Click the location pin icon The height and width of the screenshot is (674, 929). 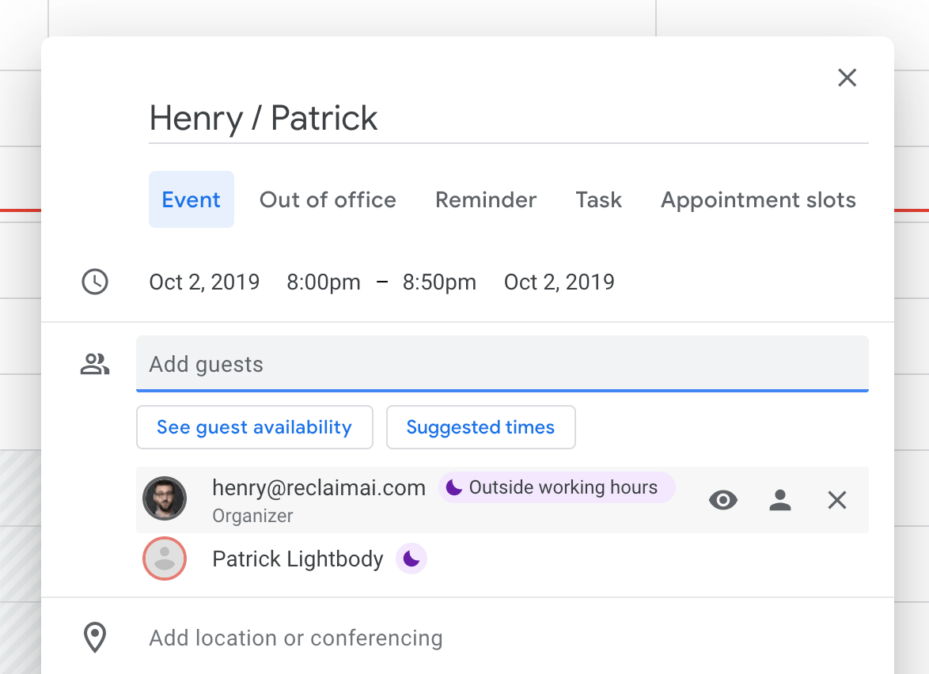[x=95, y=638]
